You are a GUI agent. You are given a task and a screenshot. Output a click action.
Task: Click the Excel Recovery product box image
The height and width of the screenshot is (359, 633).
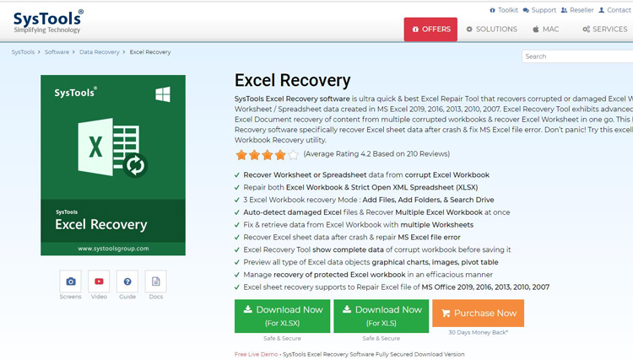click(113, 164)
